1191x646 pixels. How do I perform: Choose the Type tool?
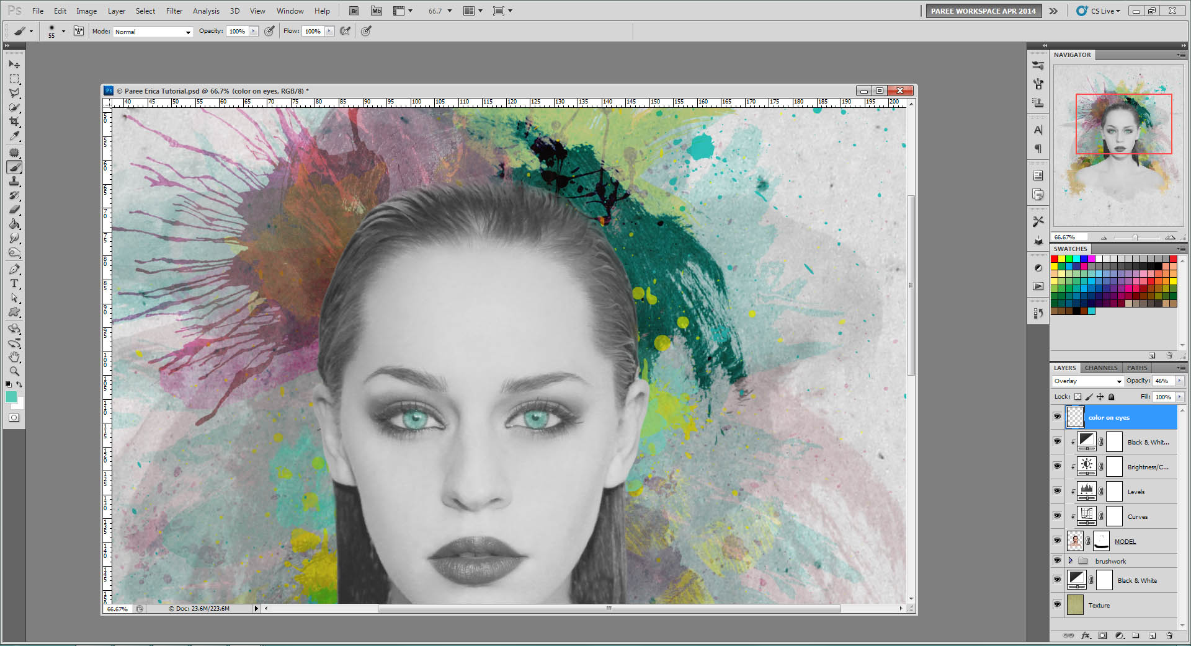14,283
